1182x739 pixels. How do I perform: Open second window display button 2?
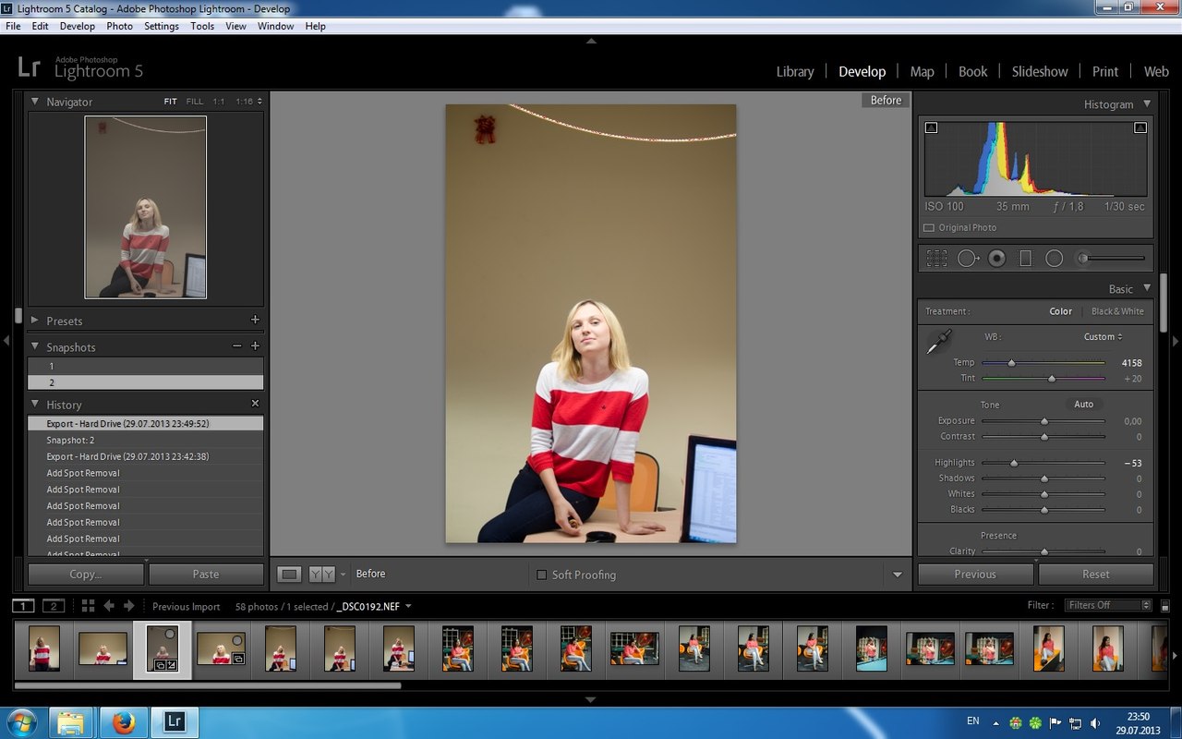(x=54, y=606)
